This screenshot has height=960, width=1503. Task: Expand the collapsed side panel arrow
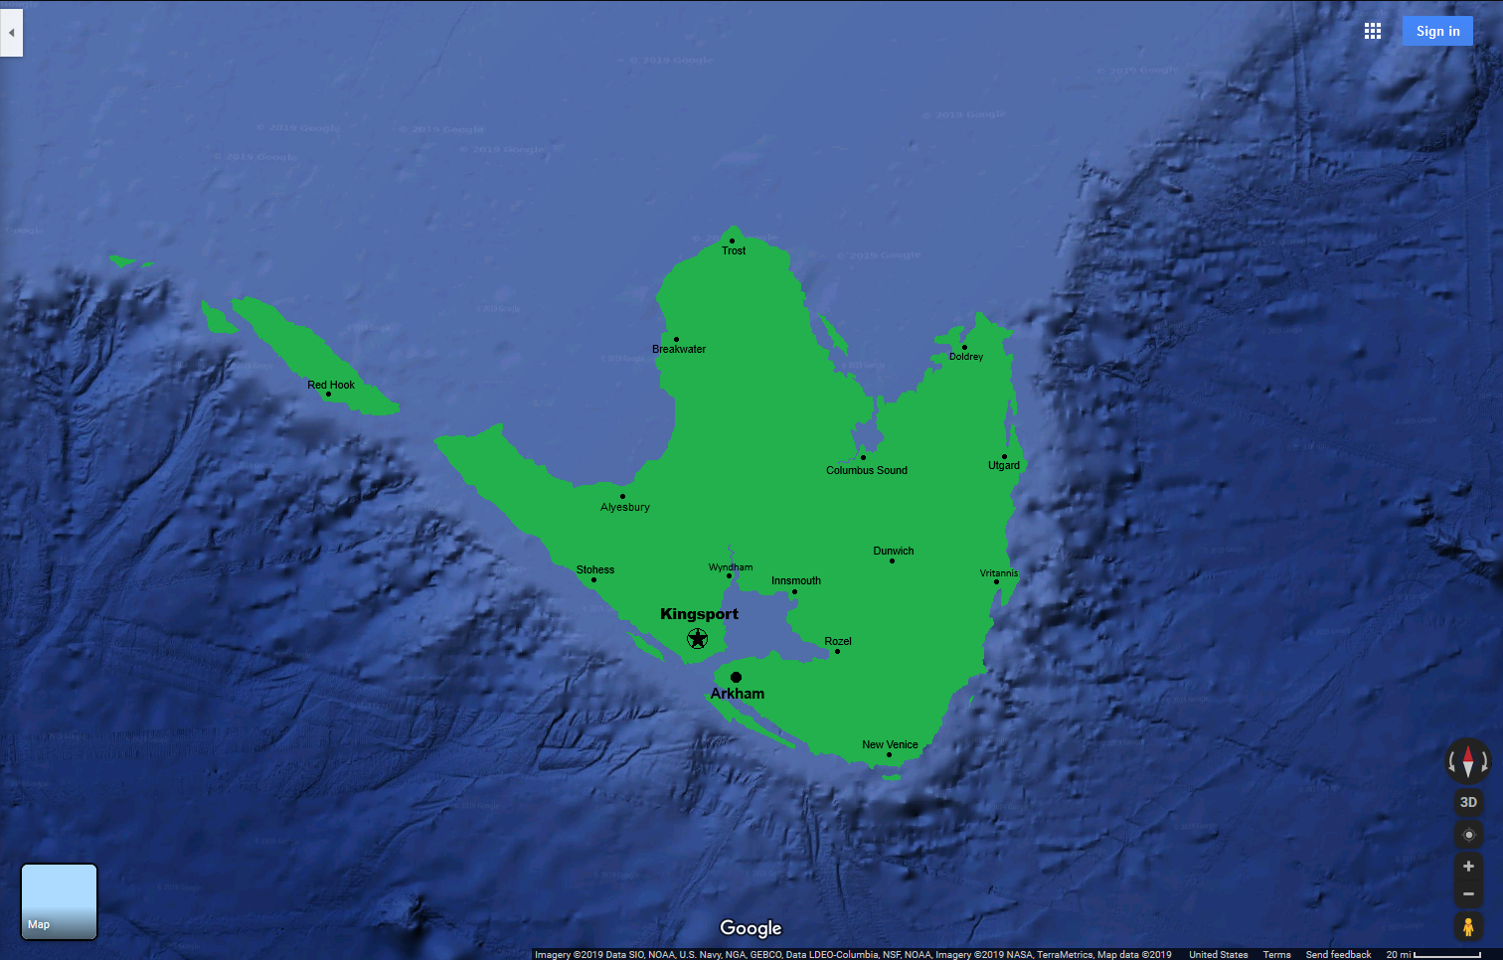(x=11, y=32)
